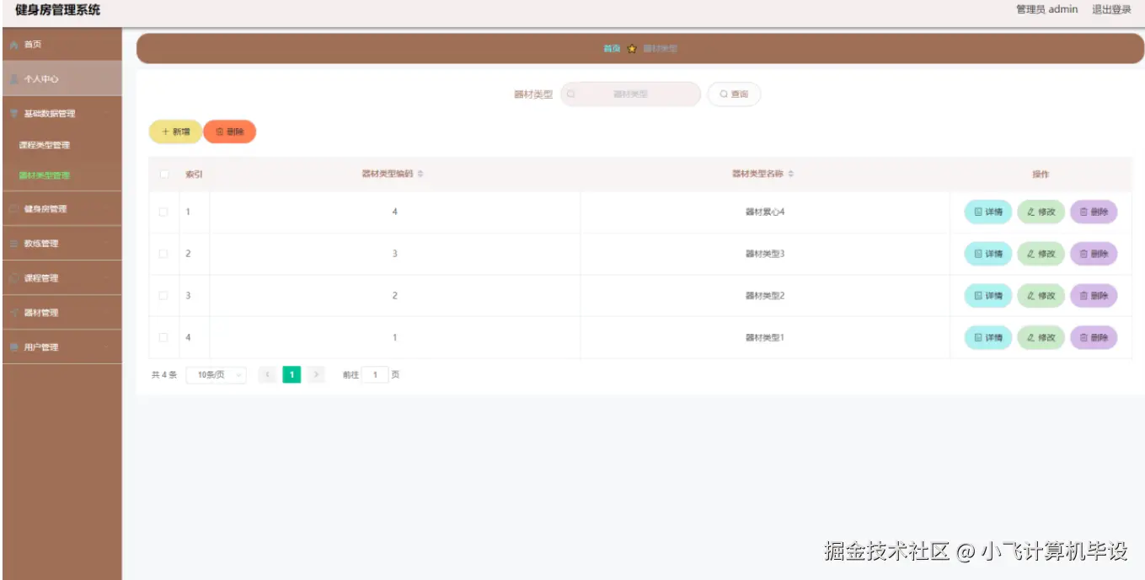This screenshot has width=1145, height=580.
Task: Click the icon beside 用户管理
Action: [13, 347]
